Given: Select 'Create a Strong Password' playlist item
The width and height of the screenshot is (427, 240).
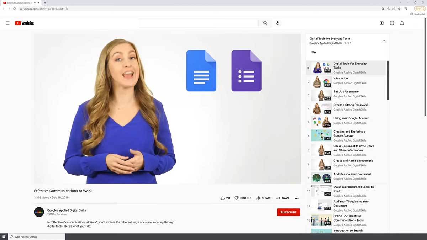Looking at the screenshot, I should pyautogui.click(x=350, y=105).
